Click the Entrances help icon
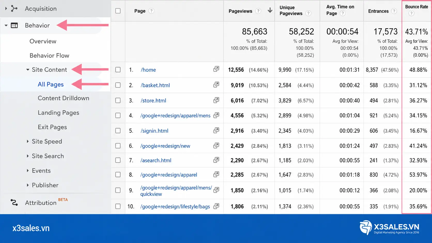Screen dimensions: 432x243 (x=394, y=11)
